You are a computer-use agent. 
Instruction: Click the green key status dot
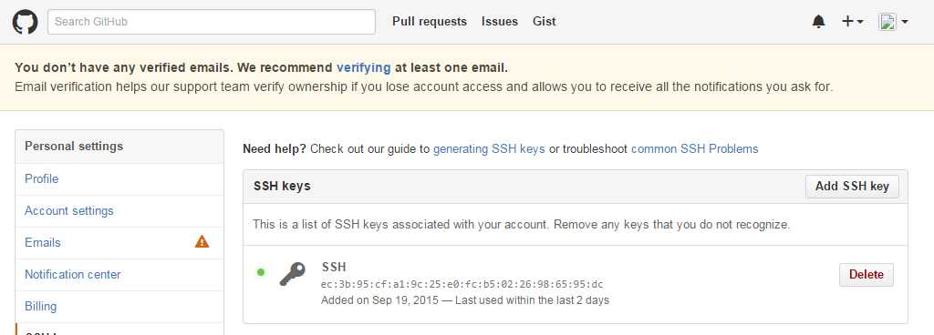[x=260, y=272]
